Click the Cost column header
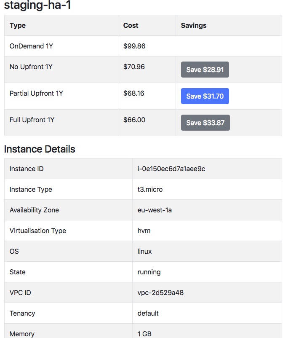Screen dimensions: 288x338 coord(131,25)
